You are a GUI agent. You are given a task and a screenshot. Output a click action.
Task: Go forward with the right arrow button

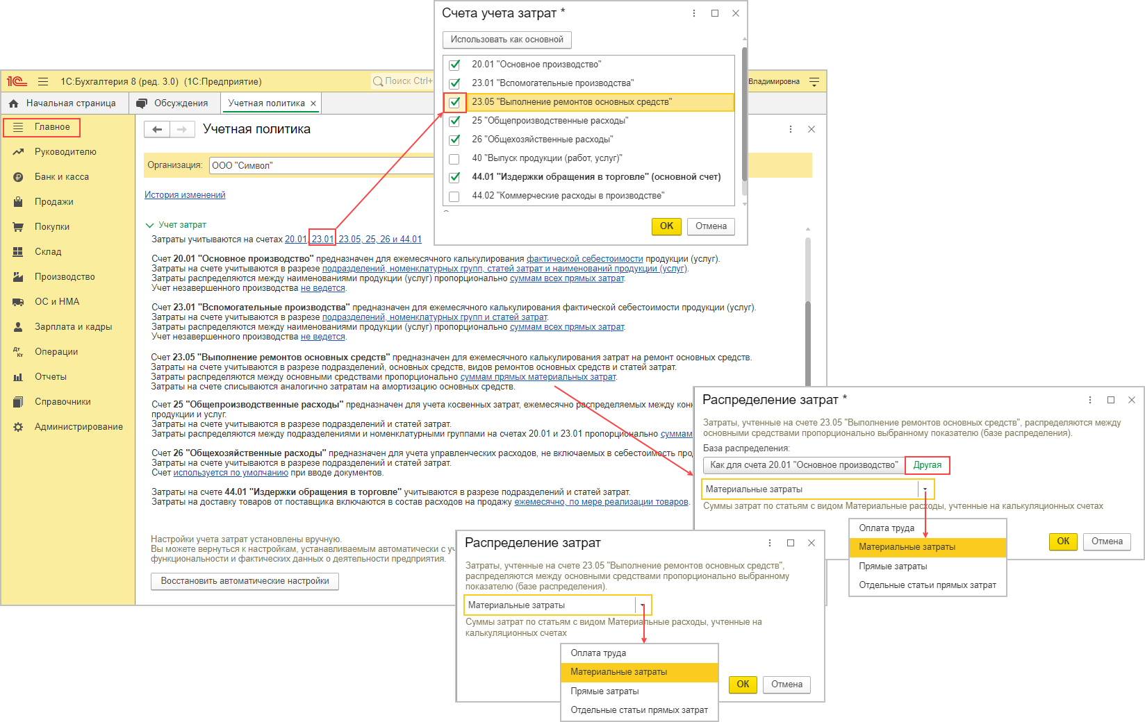tap(182, 129)
